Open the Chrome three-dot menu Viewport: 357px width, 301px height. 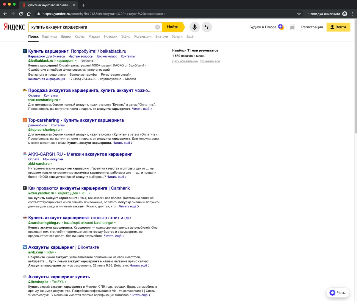pos(353,14)
